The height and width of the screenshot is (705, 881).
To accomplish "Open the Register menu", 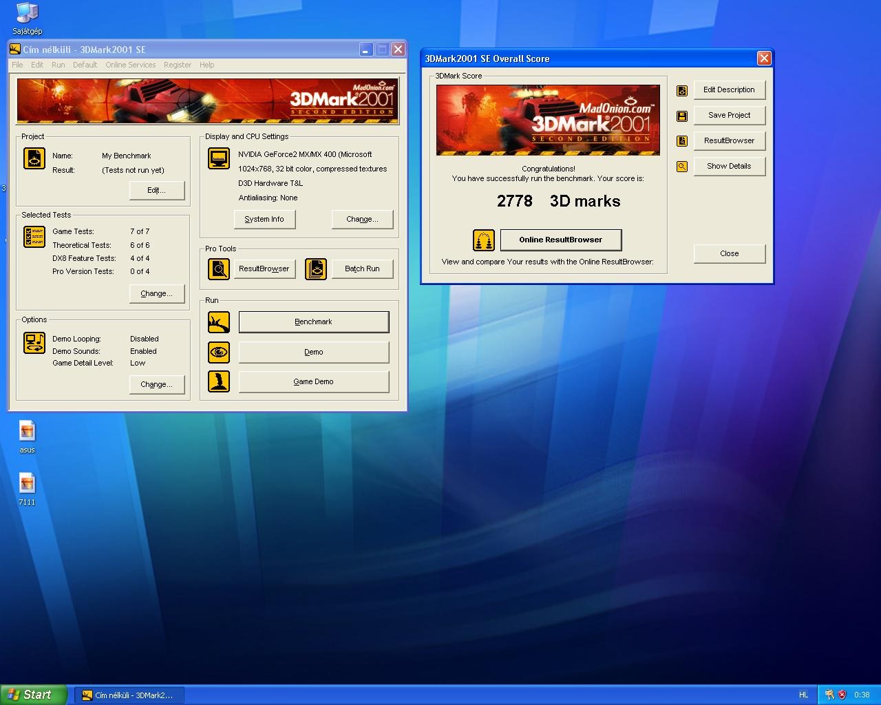I will (x=178, y=65).
